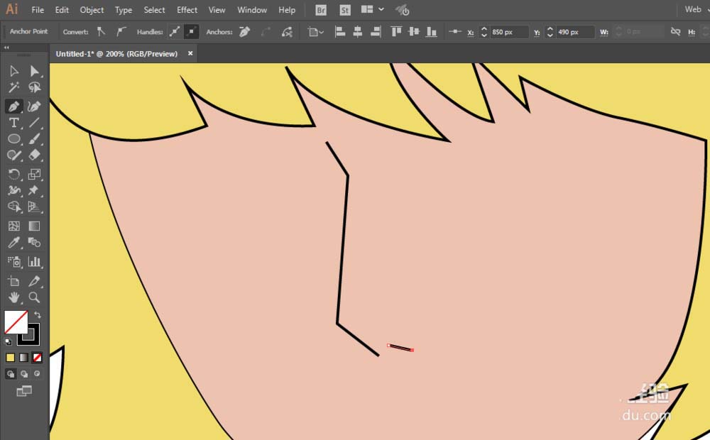Reset to default fill and stroke
710x440 pixels.
(8, 342)
